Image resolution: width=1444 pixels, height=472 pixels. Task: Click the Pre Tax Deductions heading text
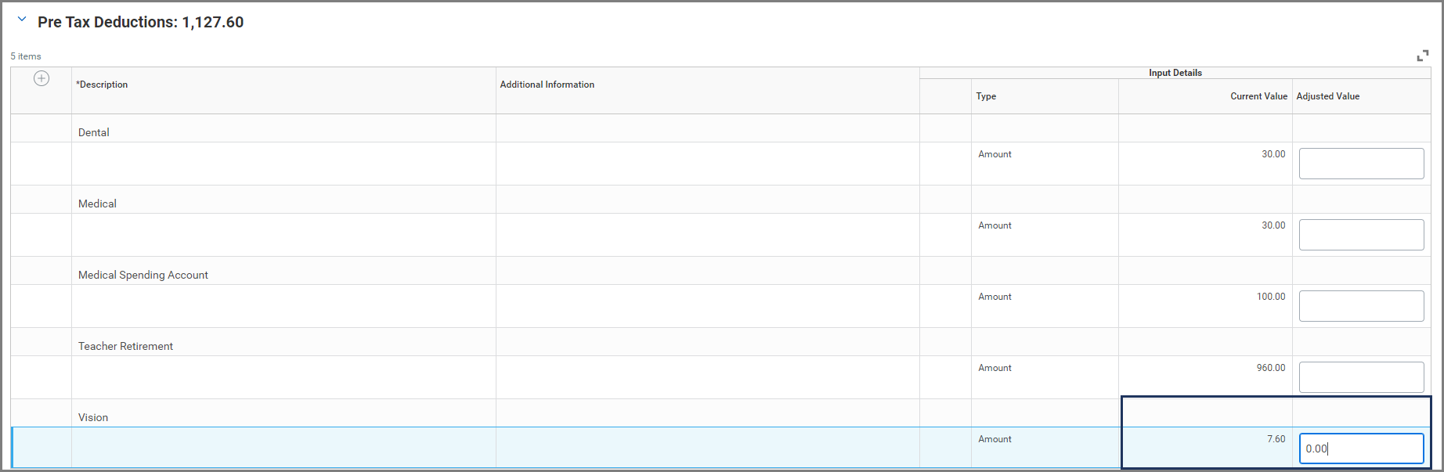coord(140,22)
